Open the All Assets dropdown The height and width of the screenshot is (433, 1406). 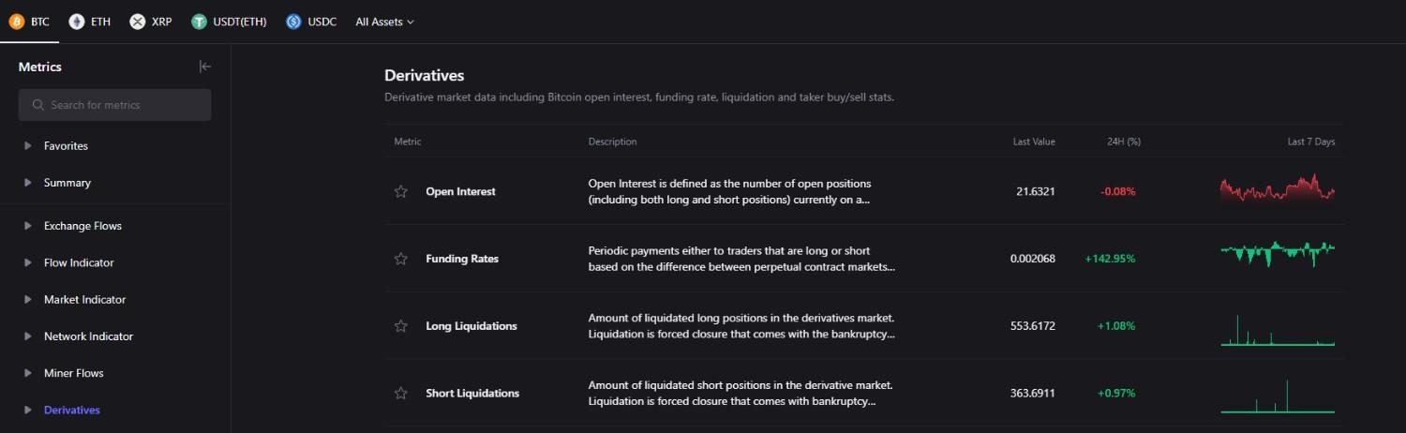[384, 22]
